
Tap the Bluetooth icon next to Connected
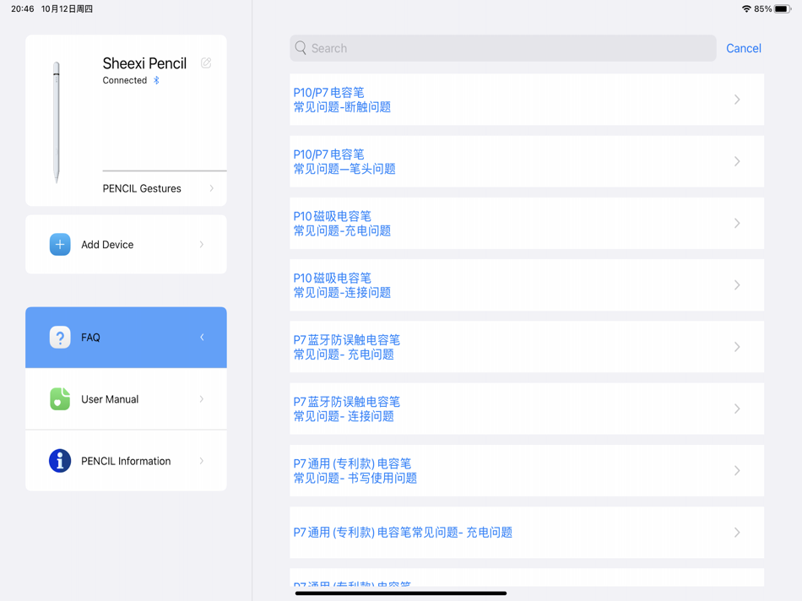click(158, 80)
